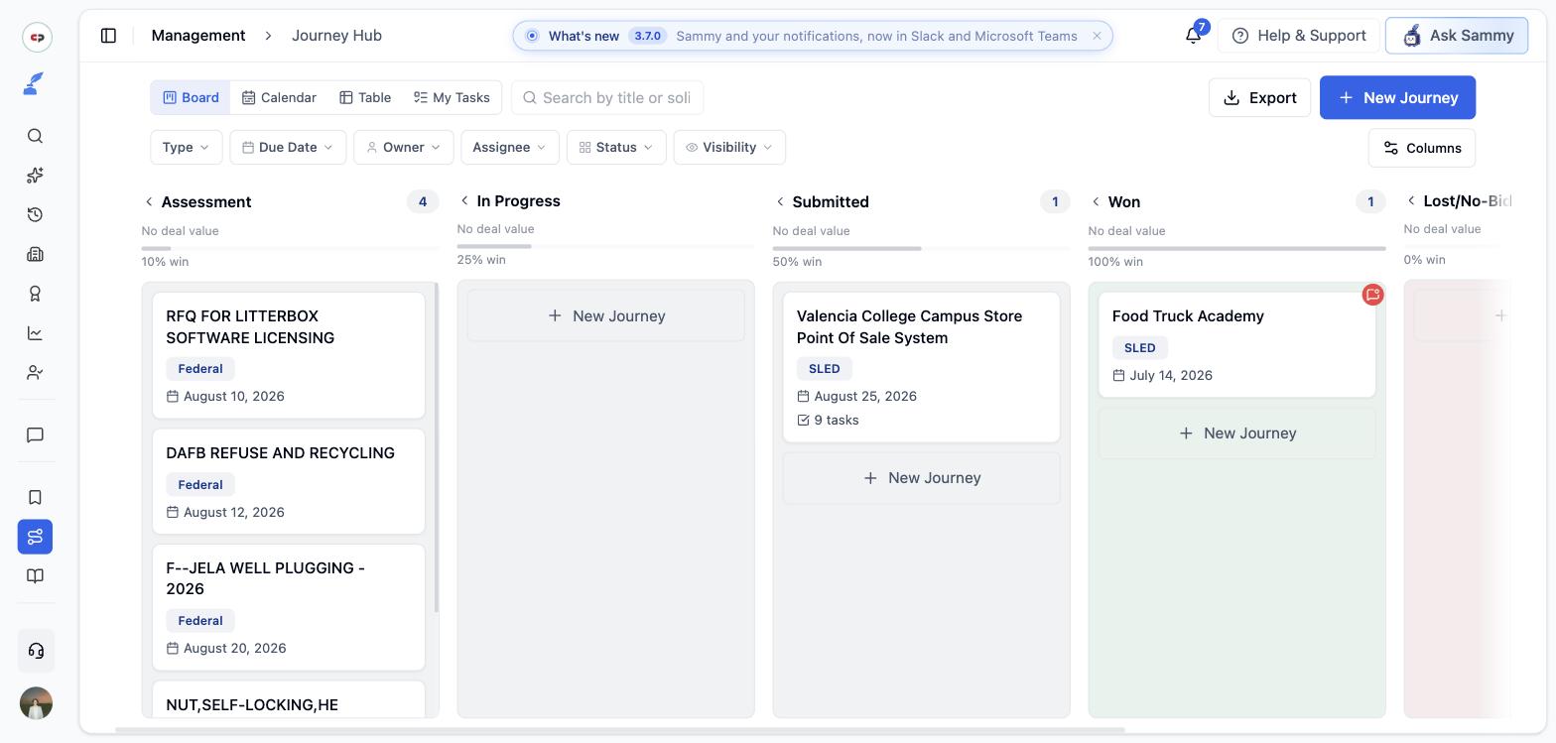Click the headset support icon in sidebar
The width and height of the screenshot is (1556, 743).
[36, 651]
